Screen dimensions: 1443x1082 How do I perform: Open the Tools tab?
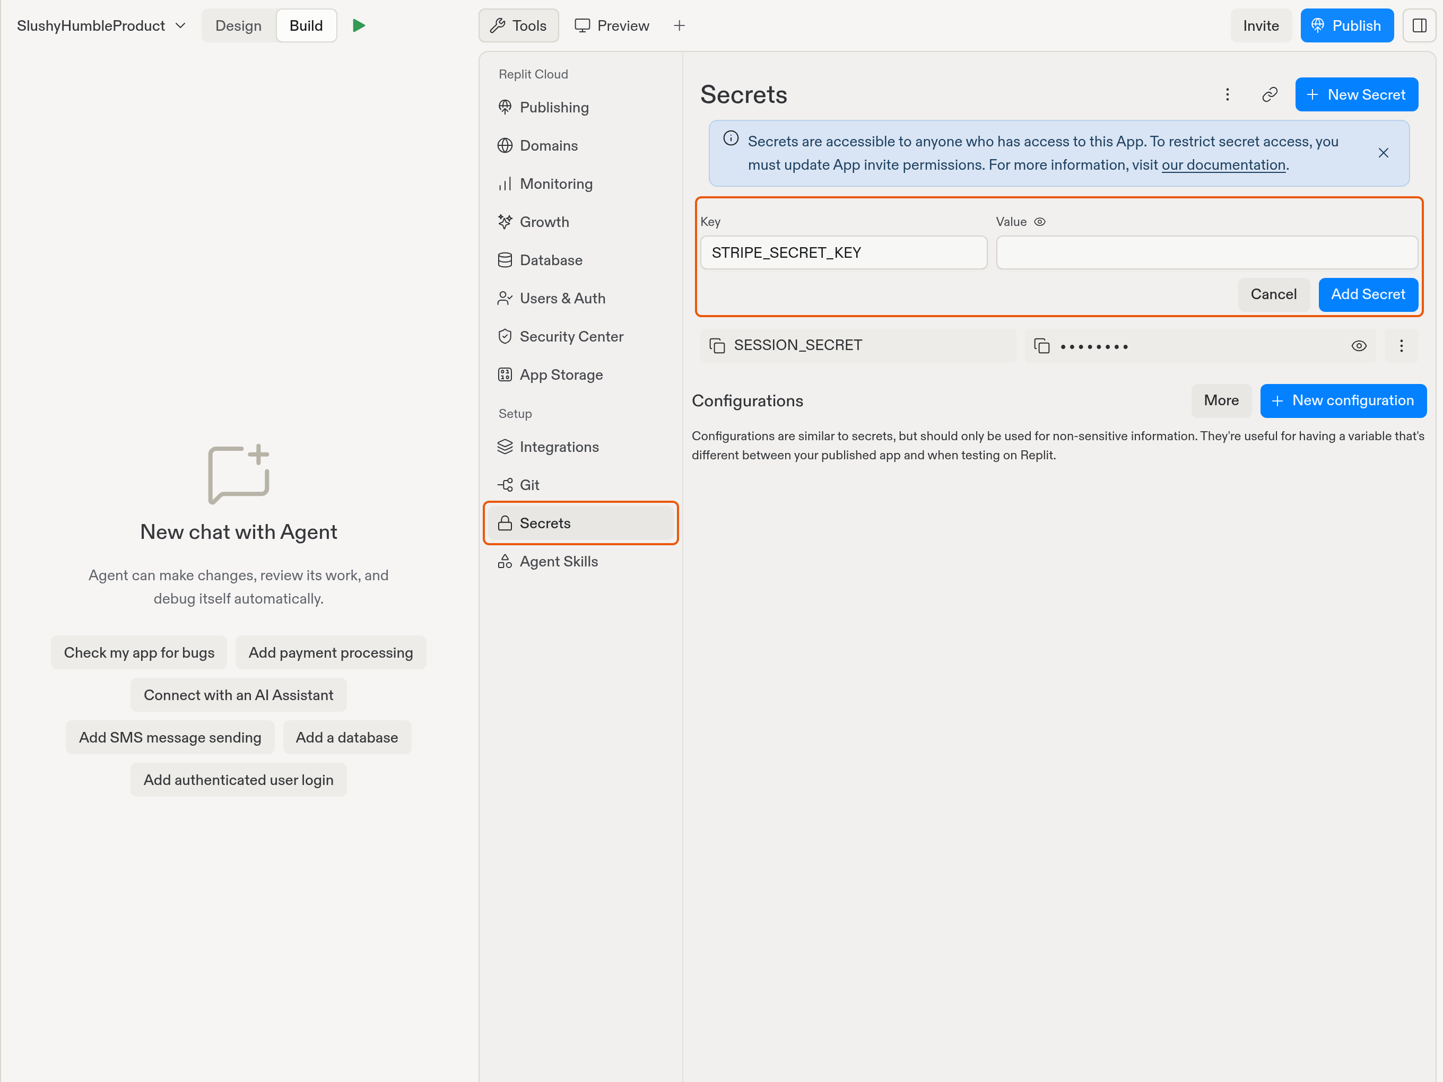[x=519, y=25]
